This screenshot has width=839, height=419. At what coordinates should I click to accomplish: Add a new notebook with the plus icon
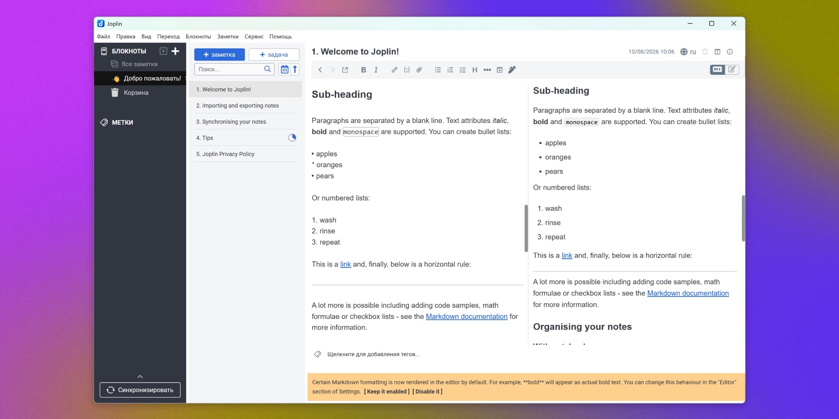(x=175, y=51)
